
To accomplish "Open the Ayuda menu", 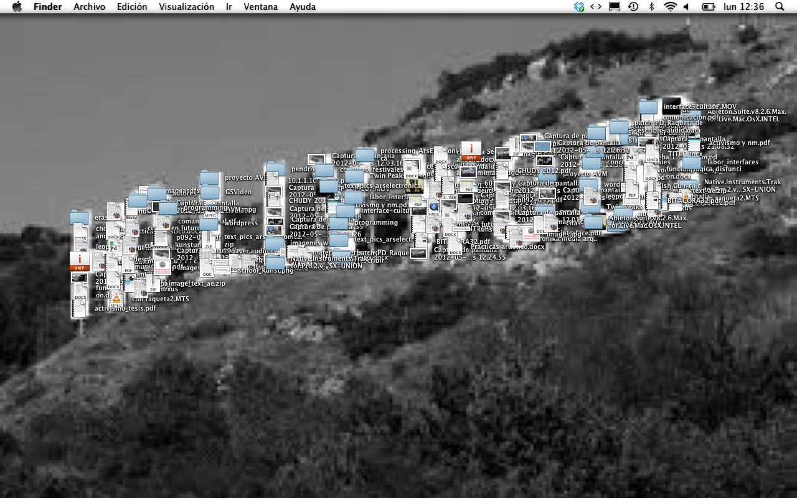I will [303, 7].
